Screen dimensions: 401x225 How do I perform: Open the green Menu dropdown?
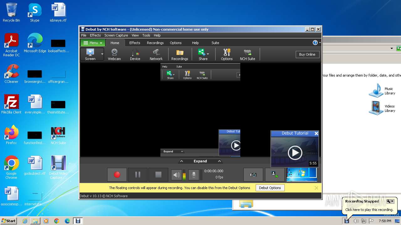pos(93,43)
